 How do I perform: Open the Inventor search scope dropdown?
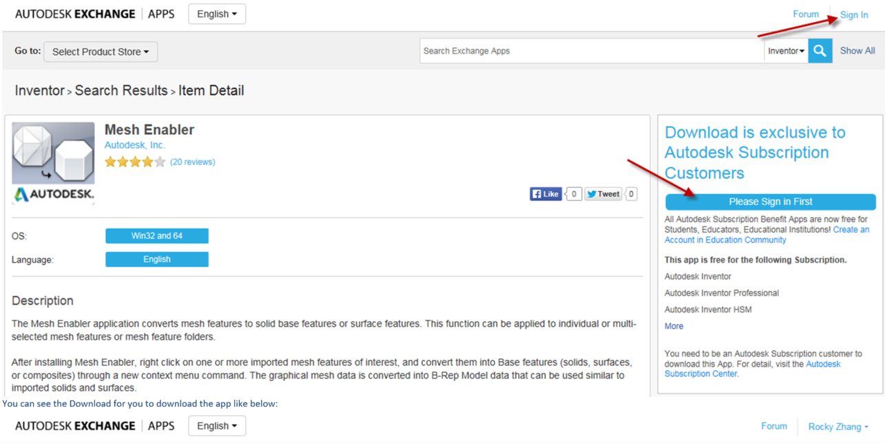[786, 51]
